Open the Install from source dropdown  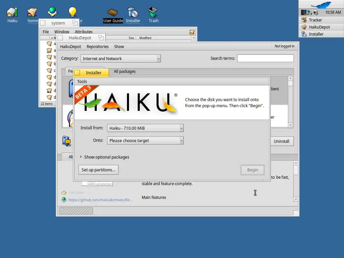pyautogui.click(x=145, y=128)
